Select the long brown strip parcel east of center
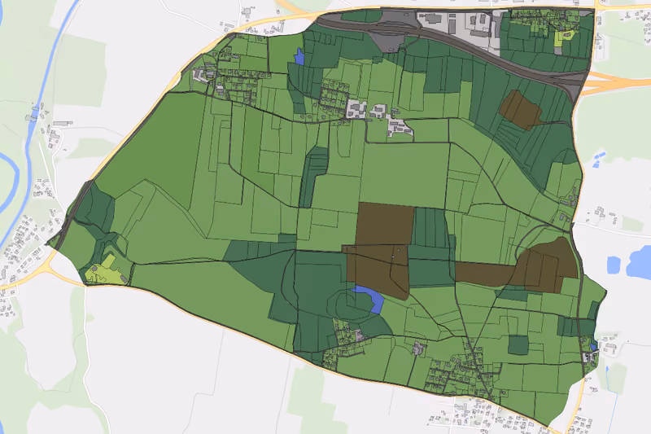Viewport: 651px width, 434px height. (486, 274)
